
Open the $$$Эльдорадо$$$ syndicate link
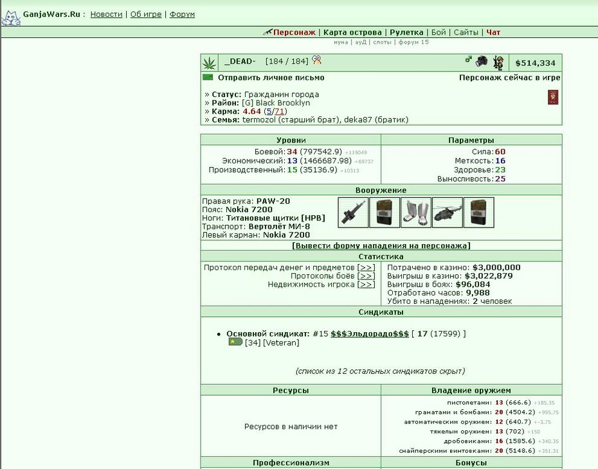point(370,333)
